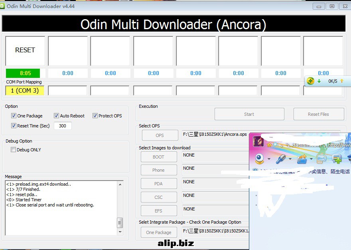Screen dimensions: 351x250
Task: Click the contact avatar in chat window
Action: [258, 141]
